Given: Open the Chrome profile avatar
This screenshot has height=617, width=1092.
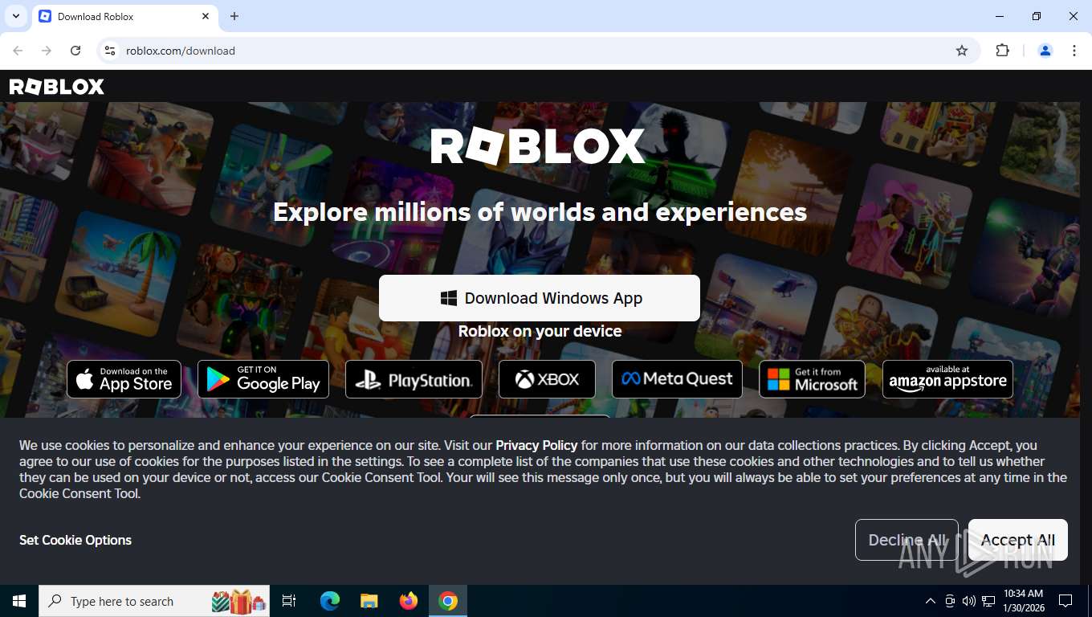Looking at the screenshot, I should pos(1045,51).
